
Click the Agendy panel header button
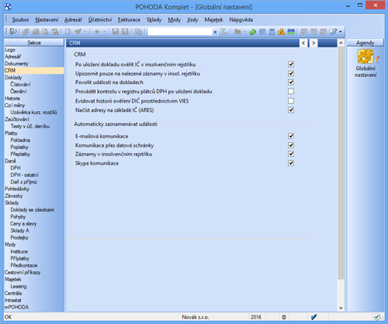[365, 43]
